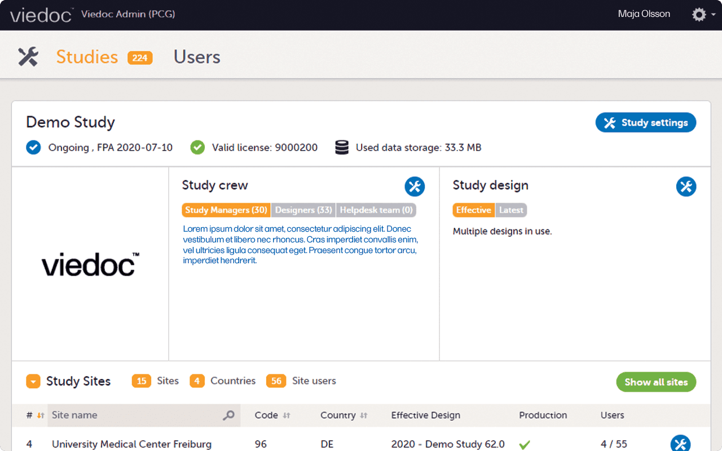Open the Studies tab
The height and width of the screenshot is (451, 722).
point(87,56)
